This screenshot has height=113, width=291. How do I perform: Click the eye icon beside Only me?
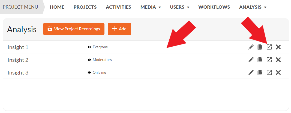pyautogui.click(x=89, y=73)
